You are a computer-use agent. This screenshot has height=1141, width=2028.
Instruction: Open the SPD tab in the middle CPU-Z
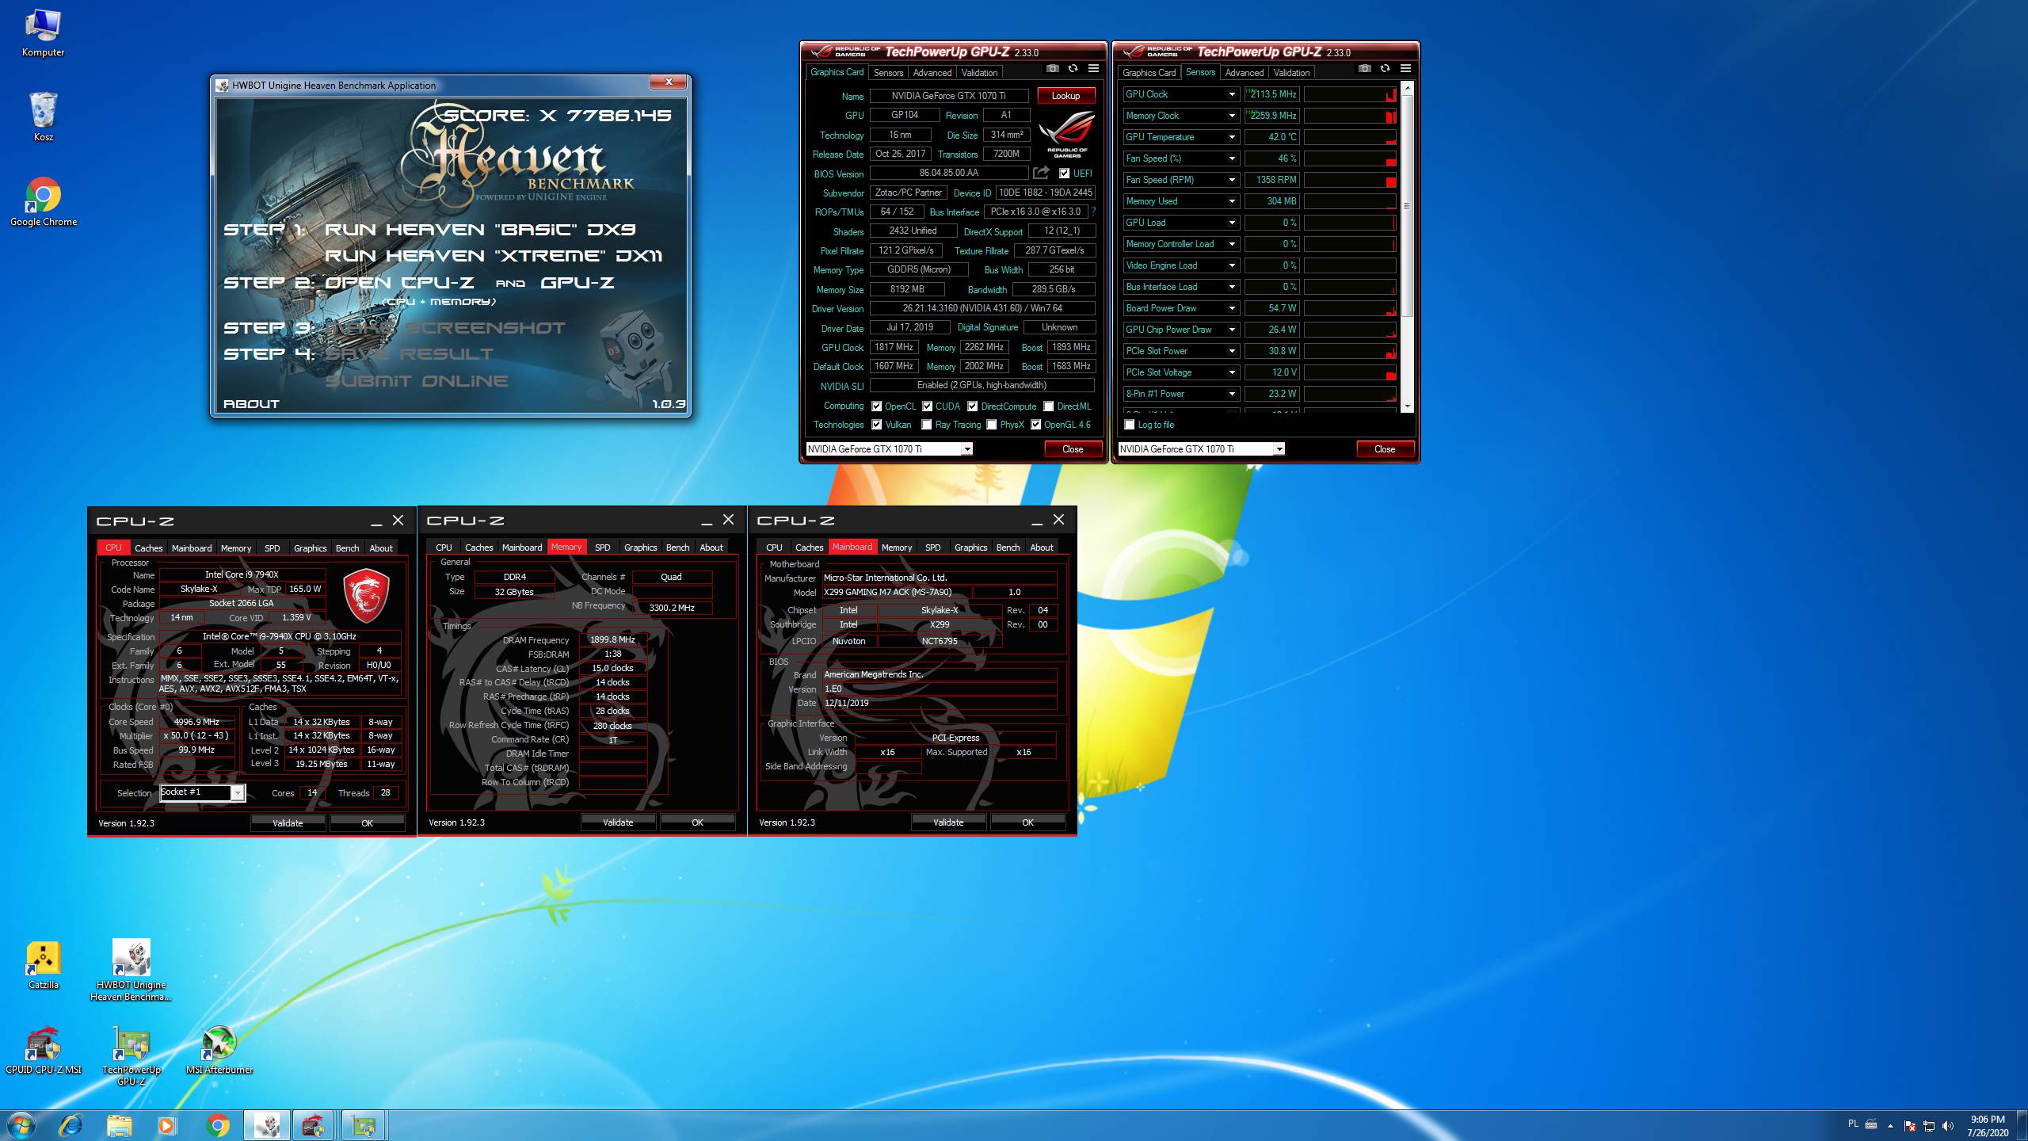click(602, 547)
